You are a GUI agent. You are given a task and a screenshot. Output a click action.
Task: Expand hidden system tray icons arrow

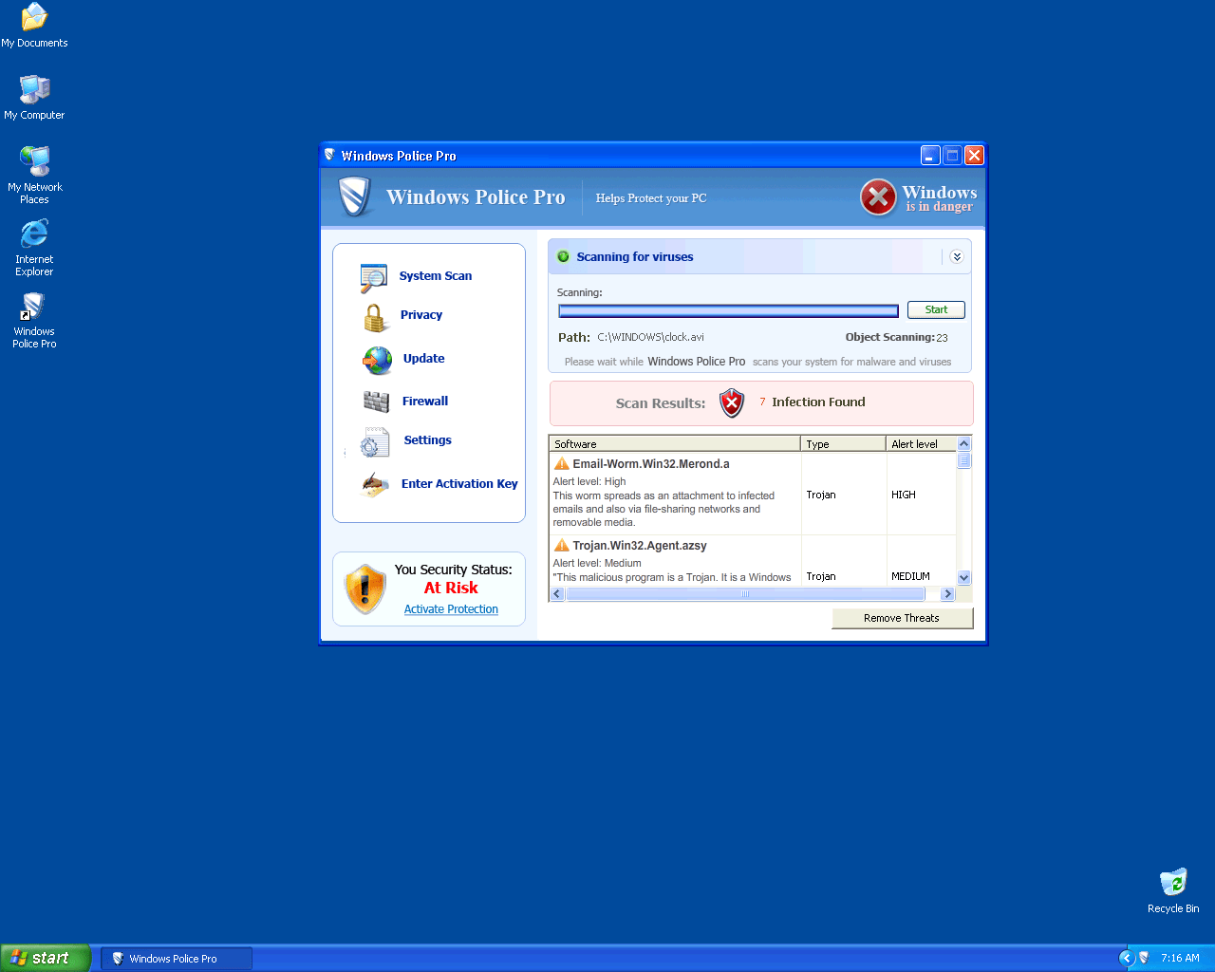pos(1127,958)
